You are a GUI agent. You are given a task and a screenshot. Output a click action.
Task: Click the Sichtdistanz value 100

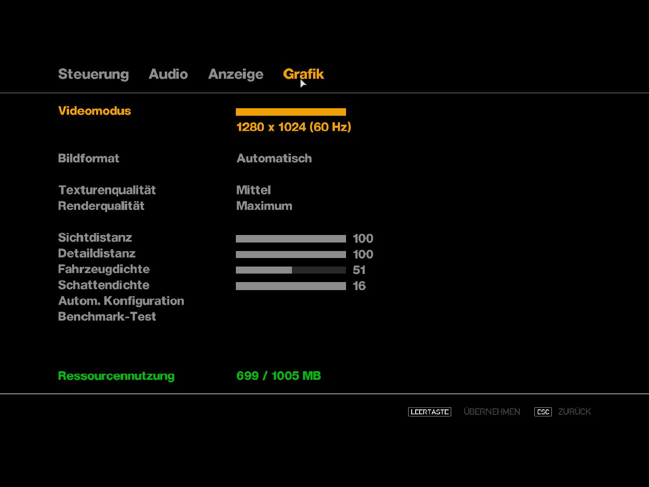(363, 238)
